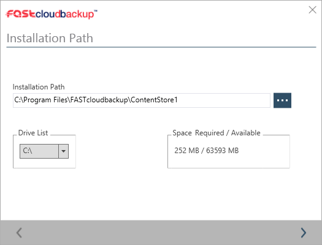Open the Drive List group box

[44, 151]
